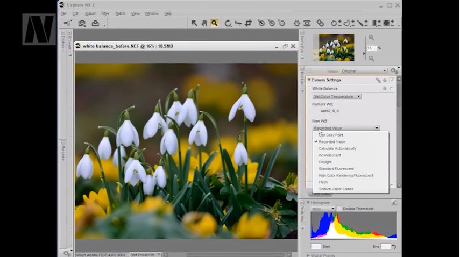Click the Bird's Eye image thumbnail
The height and width of the screenshot is (257, 460).
(x=336, y=47)
